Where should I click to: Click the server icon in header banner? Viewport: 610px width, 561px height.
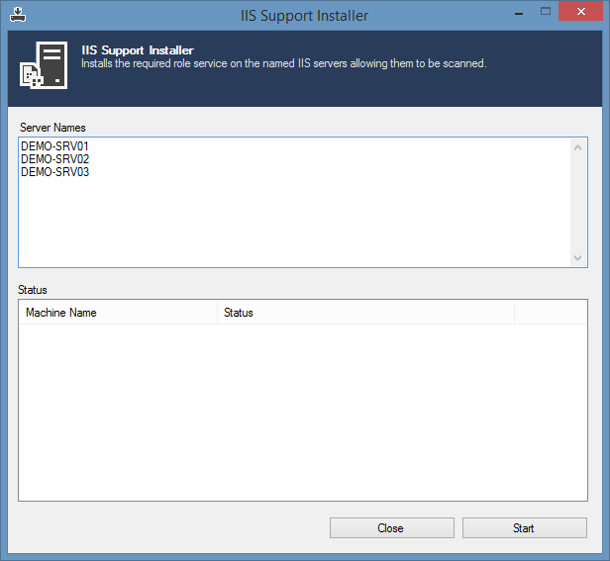coord(44,65)
